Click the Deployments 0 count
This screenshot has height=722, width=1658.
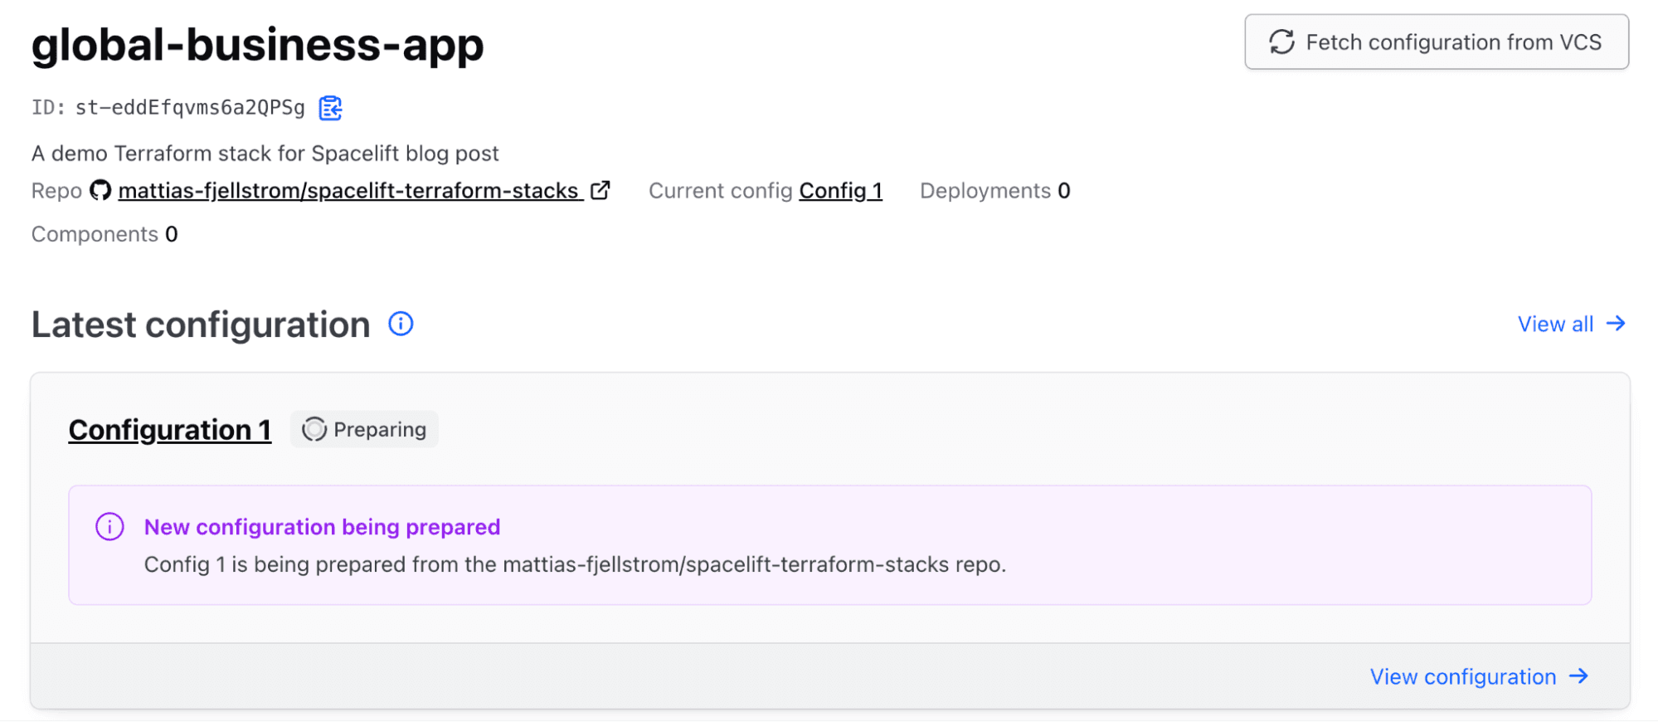point(995,191)
